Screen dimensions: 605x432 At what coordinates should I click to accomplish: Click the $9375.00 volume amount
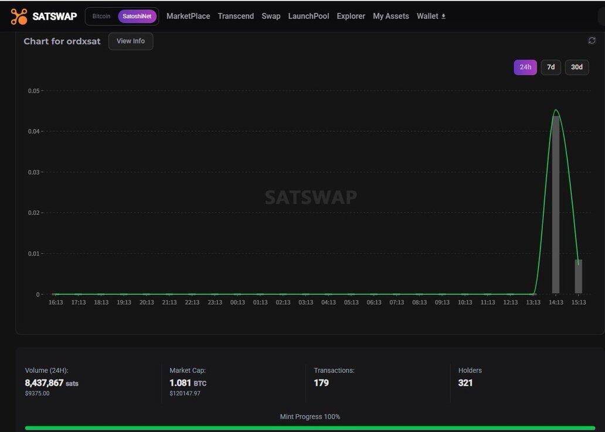point(38,393)
